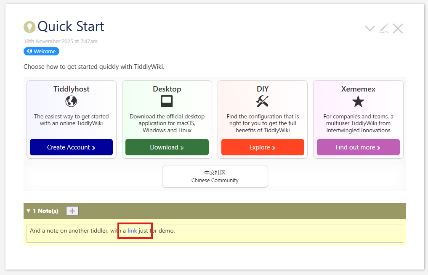
Task: Hit the orange Explore button
Action: pos(262,147)
